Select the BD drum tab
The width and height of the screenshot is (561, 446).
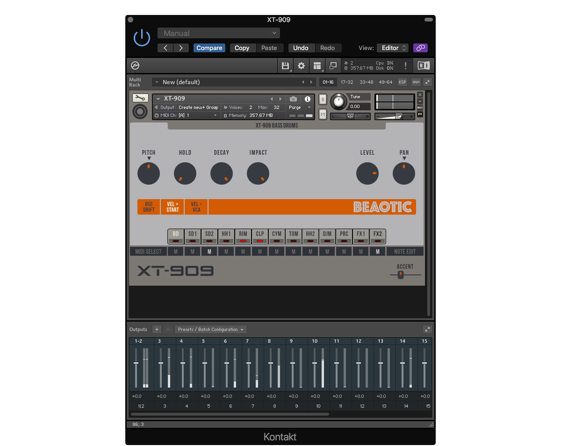pos(175,236)
